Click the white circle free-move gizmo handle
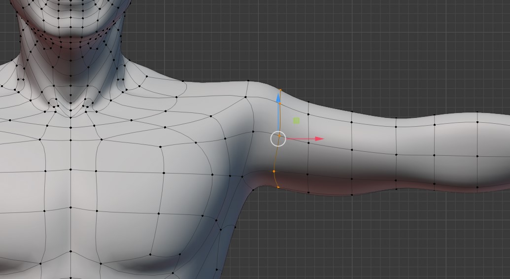Screen dimensions: 510x279 (x=278, y=139)
